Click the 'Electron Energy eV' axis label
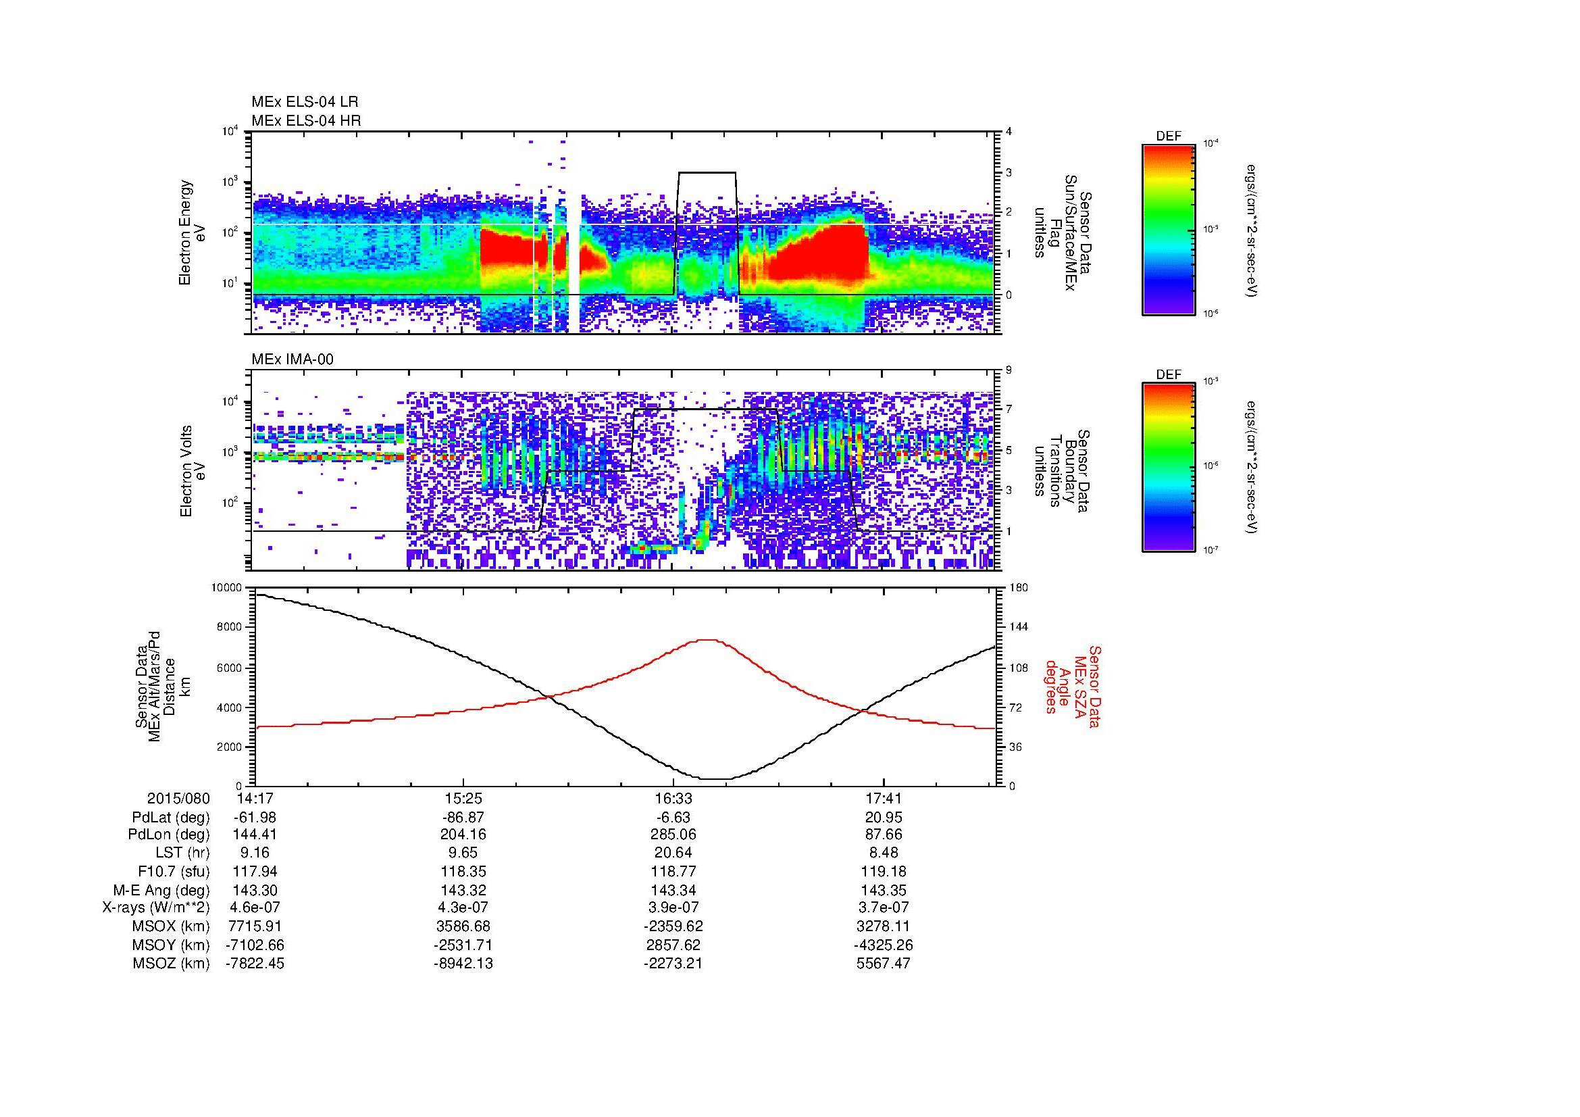This screenshot has height=1117, width=1580. coord(192,232)
